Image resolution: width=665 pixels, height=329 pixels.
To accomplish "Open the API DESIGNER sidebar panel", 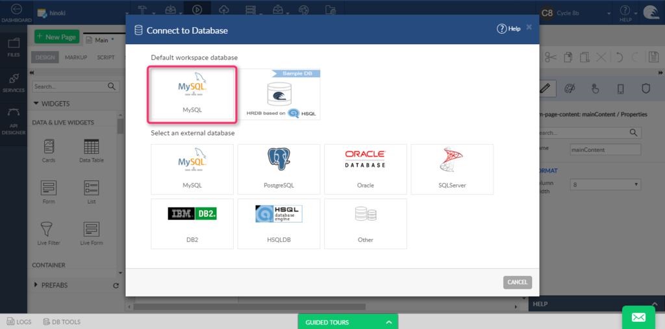I will click(x=14, y=122).
